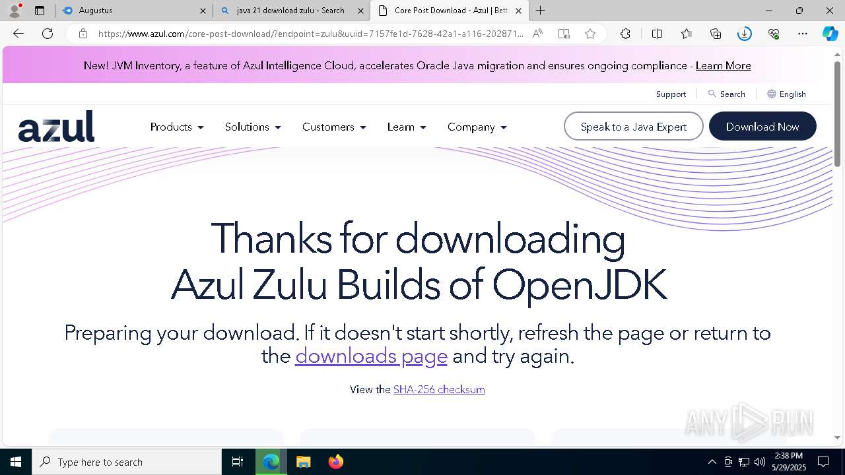Expand the Solutions menu

(x=253, y=127)
